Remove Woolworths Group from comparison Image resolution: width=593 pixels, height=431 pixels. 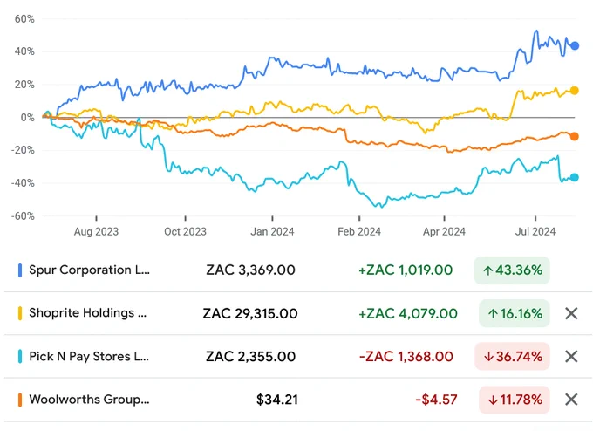(571, 400)
